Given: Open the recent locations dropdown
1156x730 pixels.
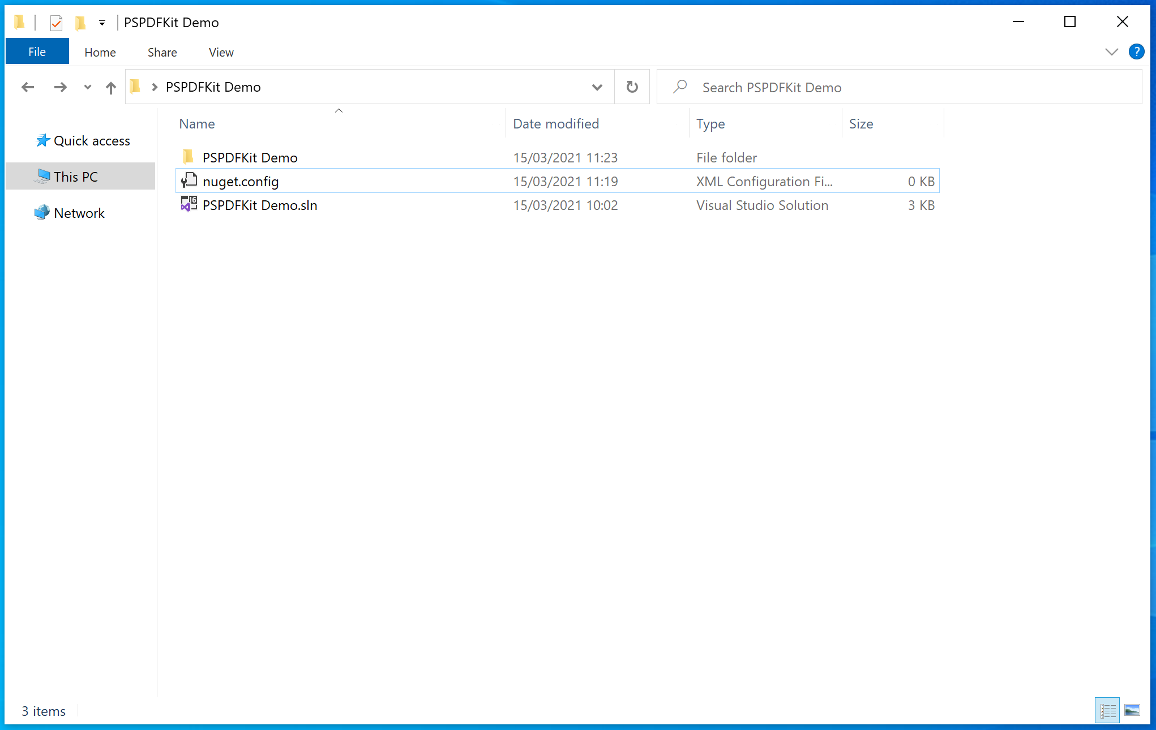Looking at the screenshot, I should [87, 87].
